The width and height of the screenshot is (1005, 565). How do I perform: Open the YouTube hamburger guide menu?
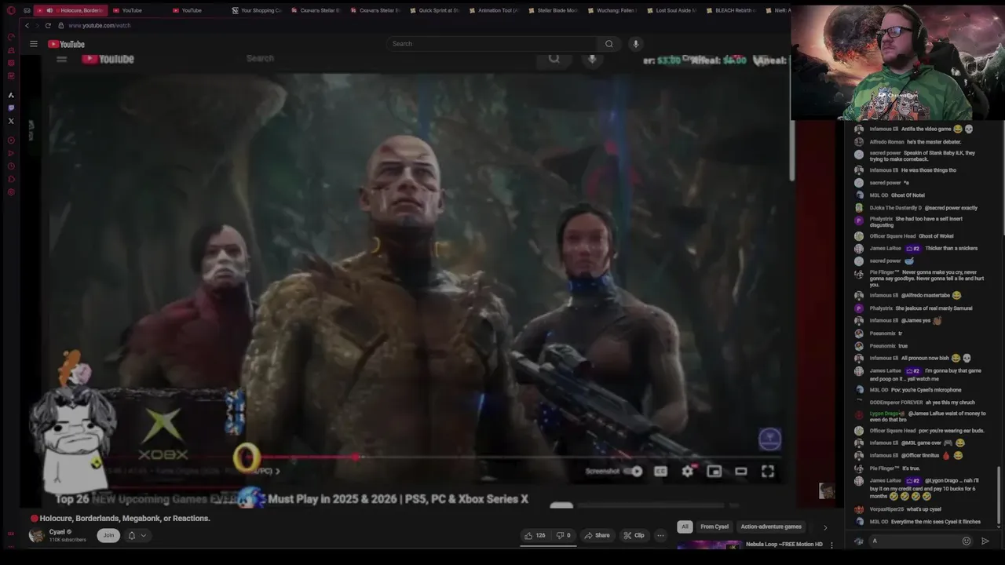click(34, 44)
